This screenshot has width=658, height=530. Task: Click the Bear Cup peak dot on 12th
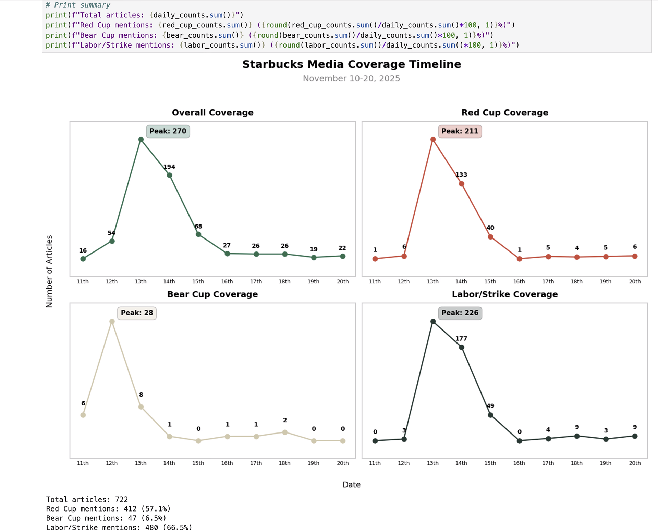click(112, 321)
